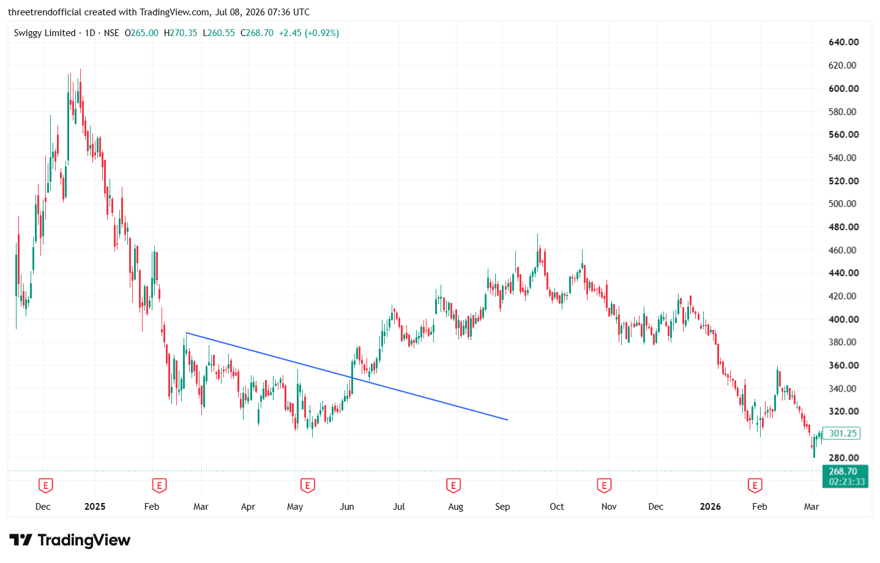
Task: Click the 400.00 price axis label
Action: point(843,319)
